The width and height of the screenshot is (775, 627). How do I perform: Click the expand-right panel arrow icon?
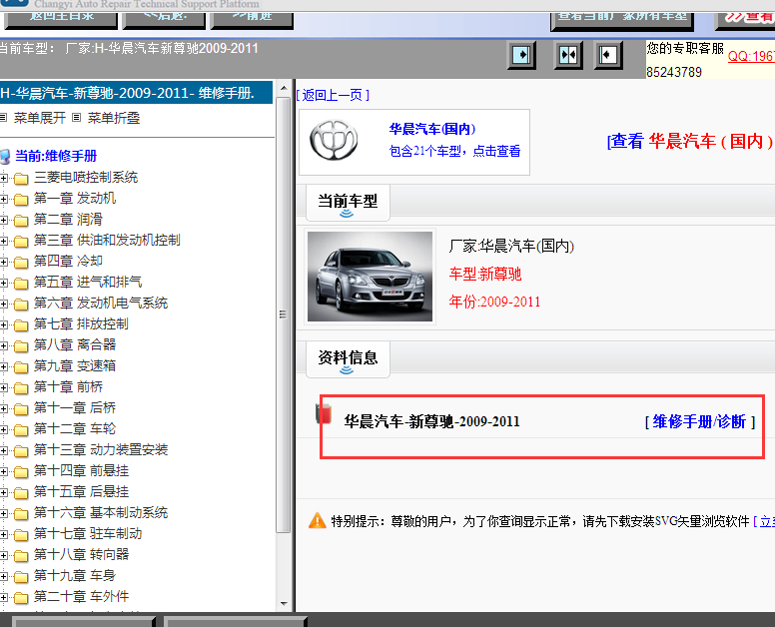pos(521,55)
